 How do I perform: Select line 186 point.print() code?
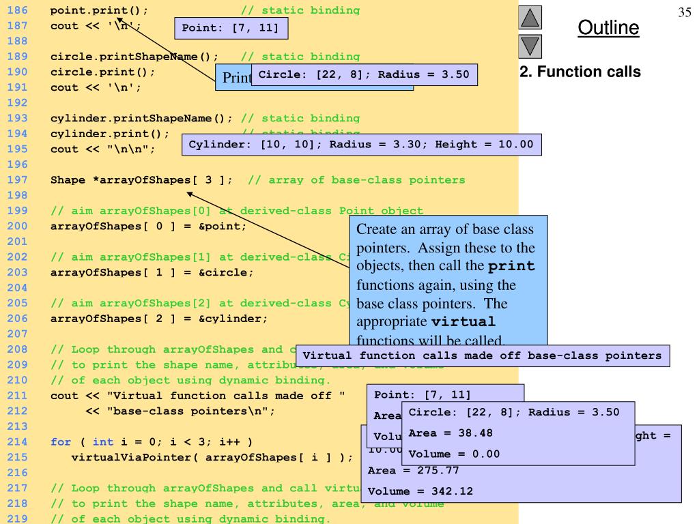(98, 10)
